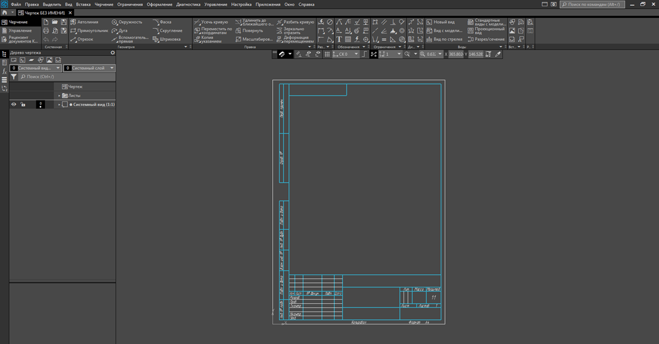Click the eyedropper icon in quick toolbar
Viewport: 659px width, 344px height.
pos(498,54)
